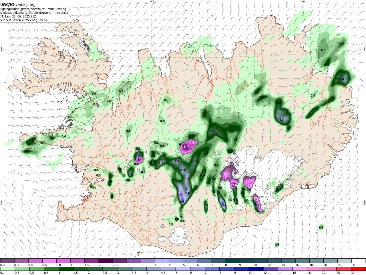Click the '9.4' precipitation value on the map

[x=224, y=205]
